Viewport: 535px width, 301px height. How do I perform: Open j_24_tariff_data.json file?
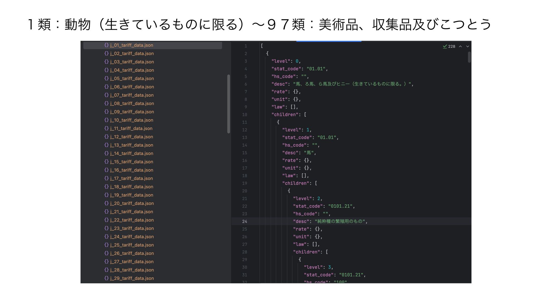[129, 237]
